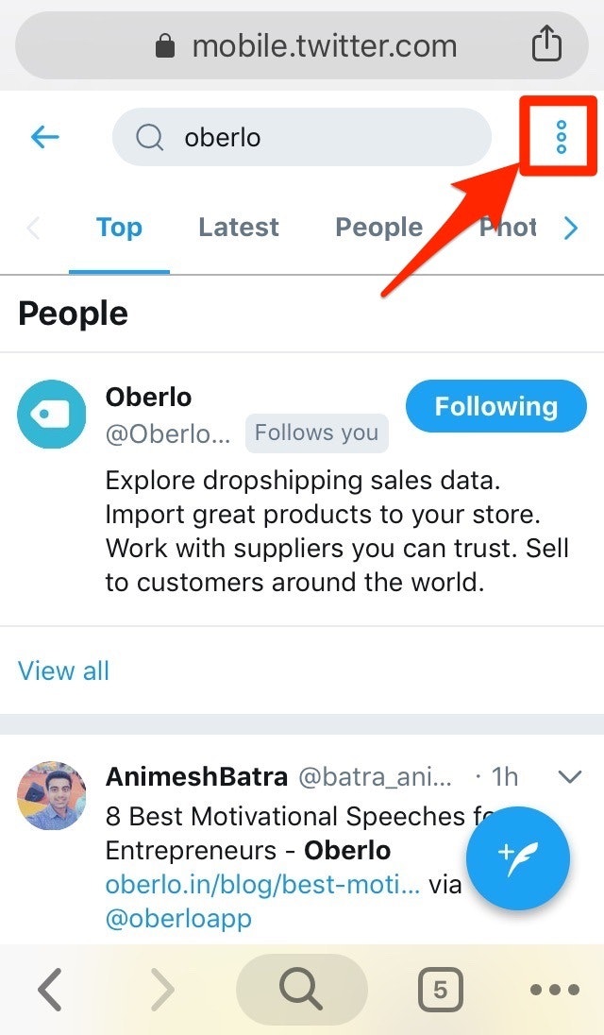Image resolution: width=604 pixels, height=1035 pixels.
Task: Tap the browser share icon
Action: 546,44
